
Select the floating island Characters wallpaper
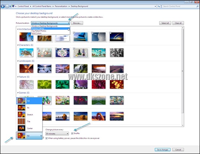coord(26,53)
